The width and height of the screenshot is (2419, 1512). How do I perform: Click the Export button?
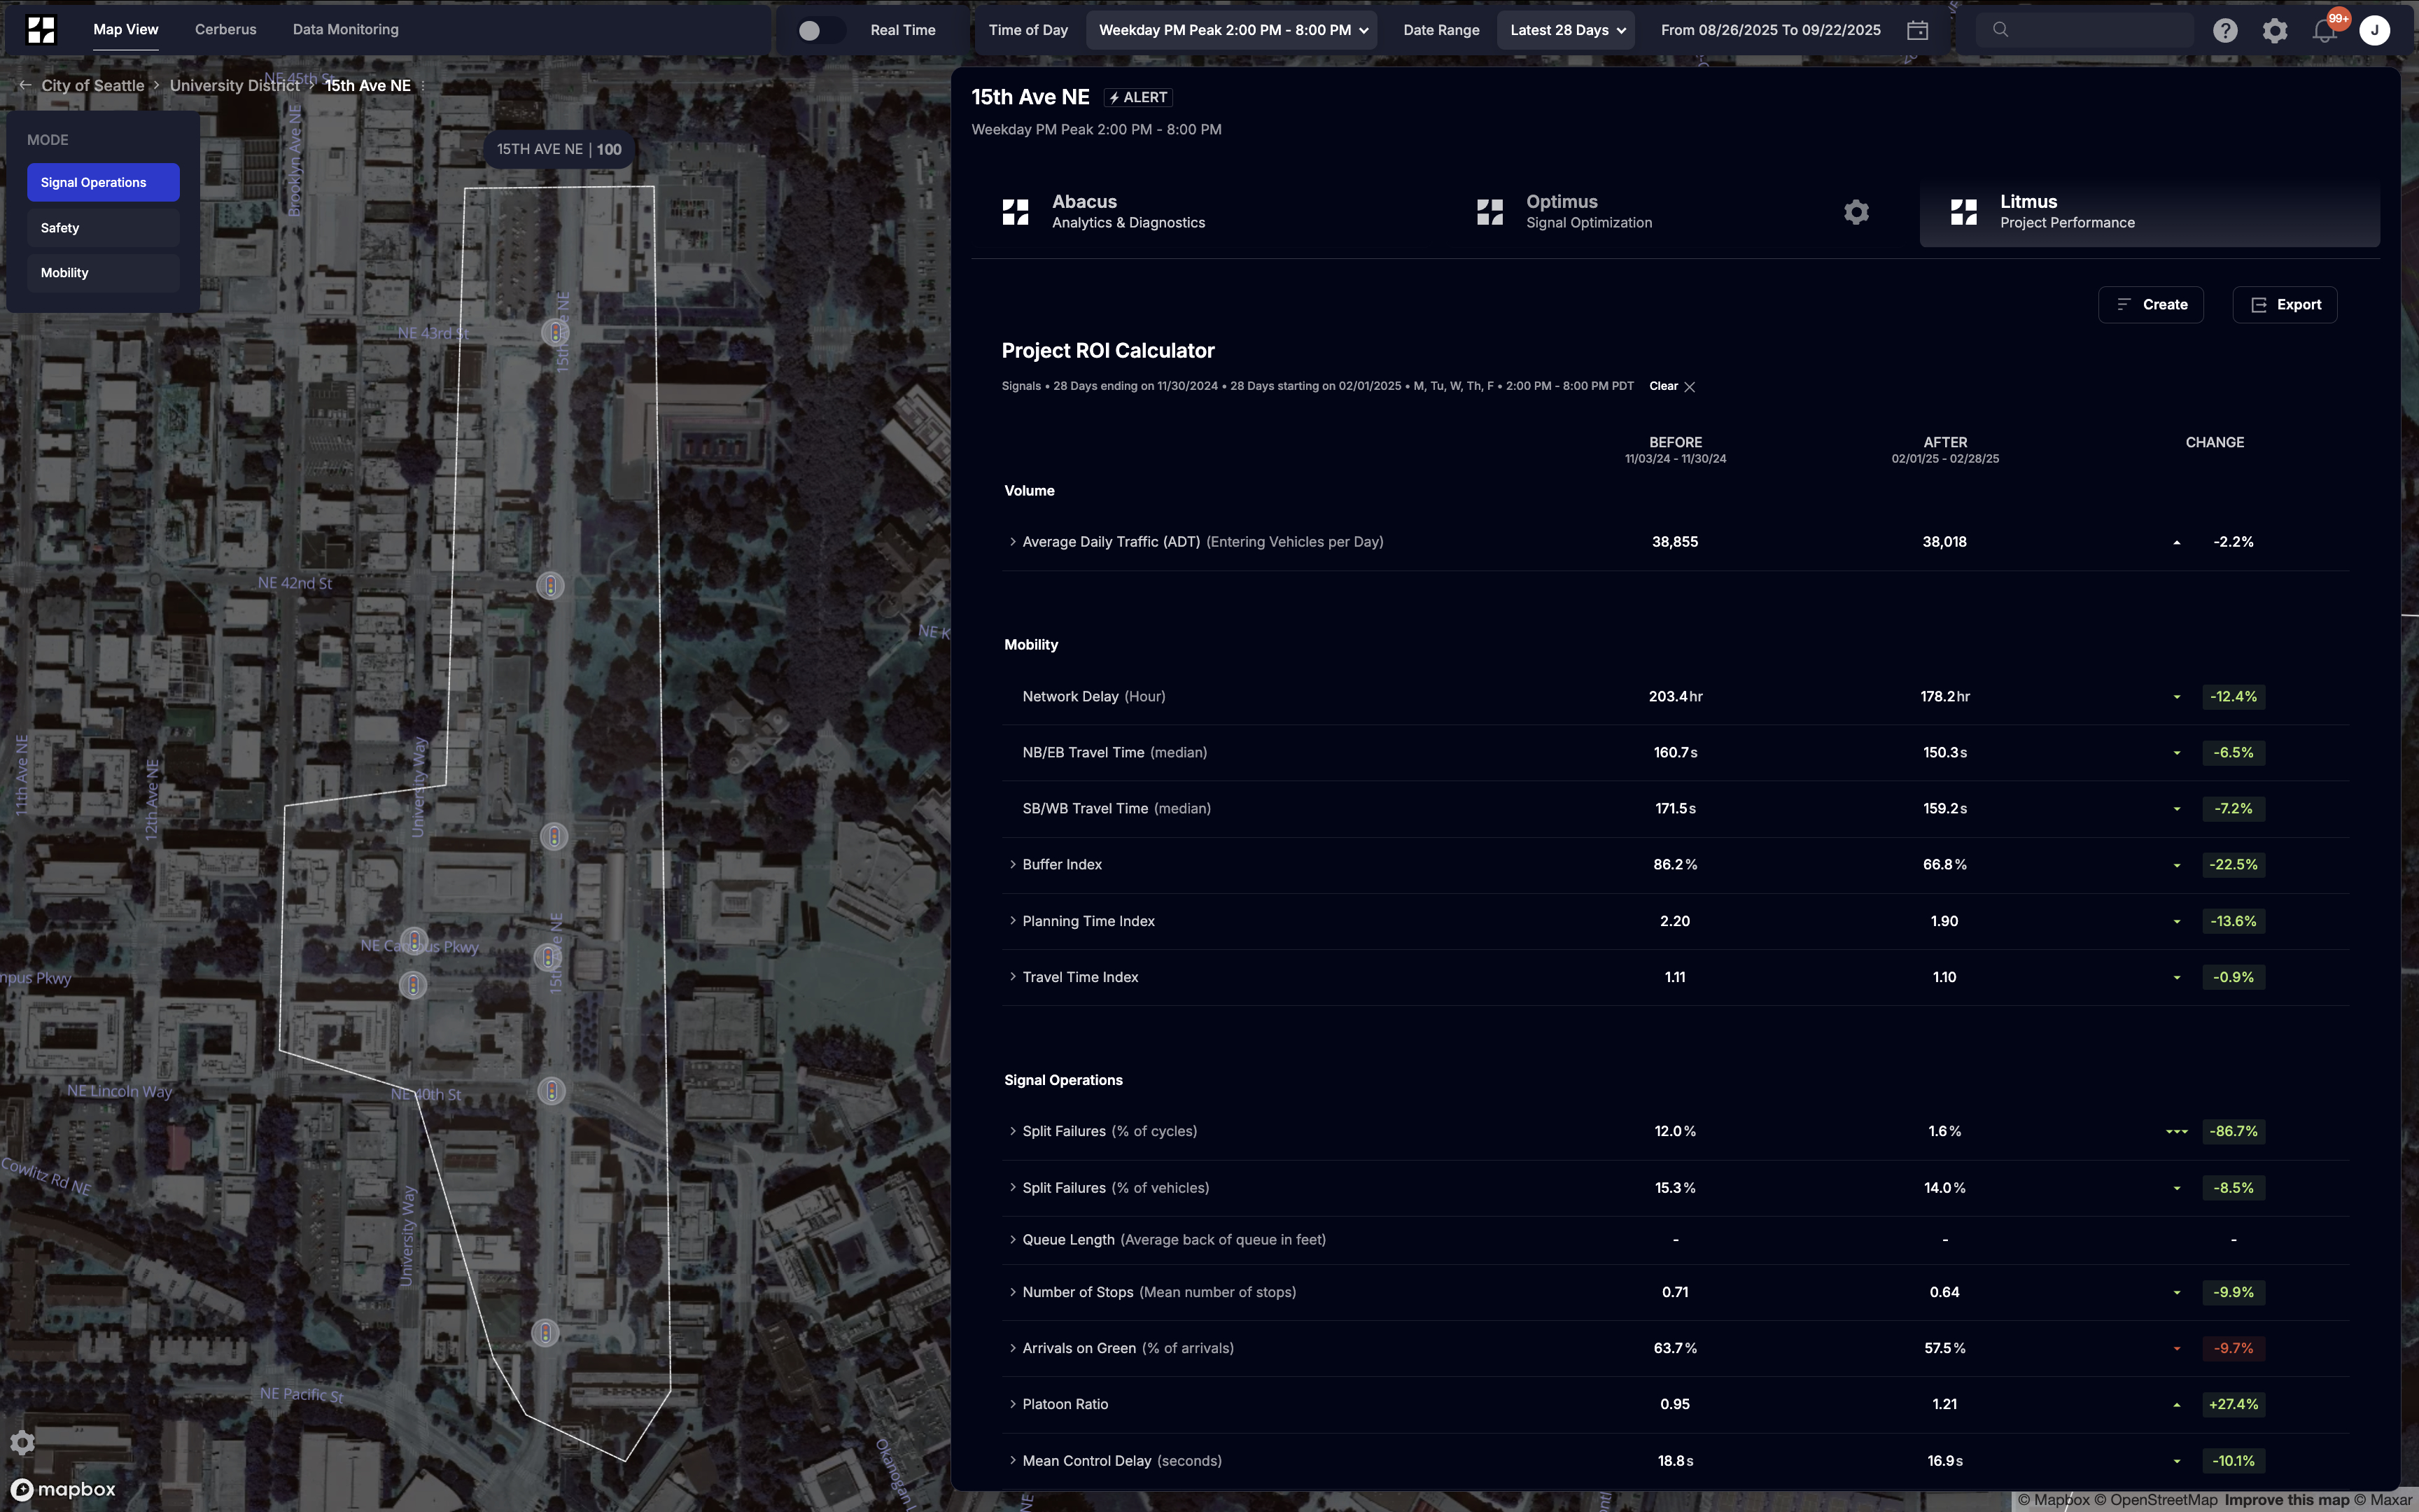2284,305
